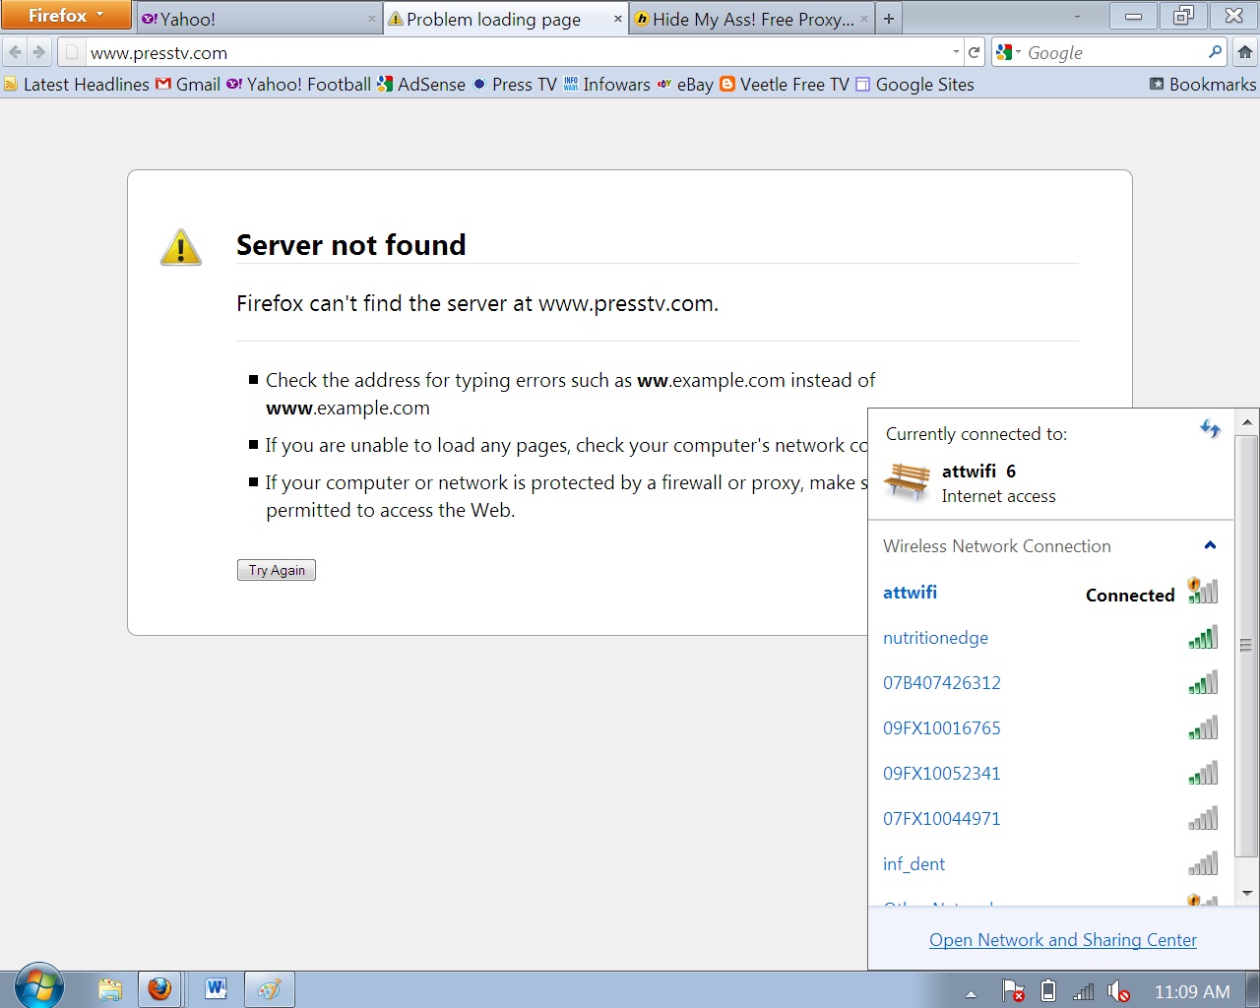The width and height of the screenshot is (1260, 1008).
Task: Go back one page
Action: (x=15, y=52)
